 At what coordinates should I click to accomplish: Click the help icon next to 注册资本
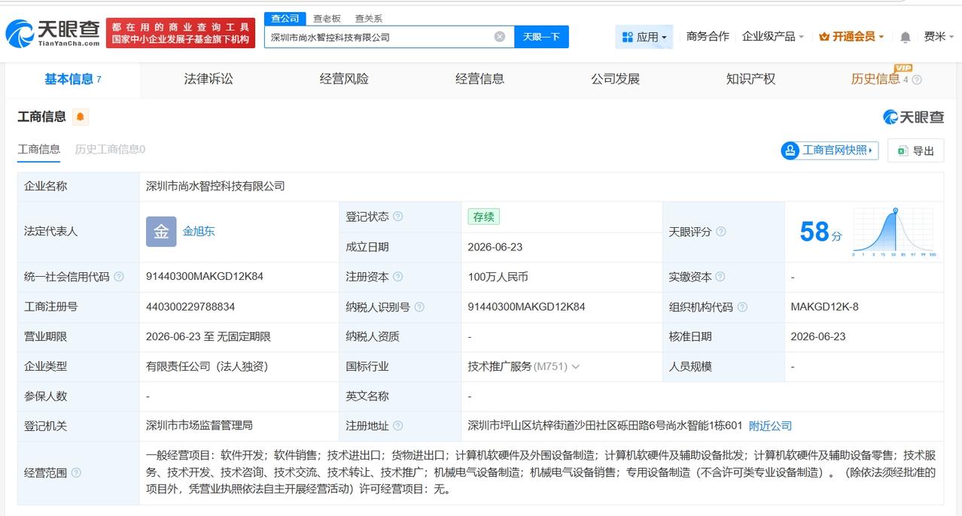click(397, 277)
